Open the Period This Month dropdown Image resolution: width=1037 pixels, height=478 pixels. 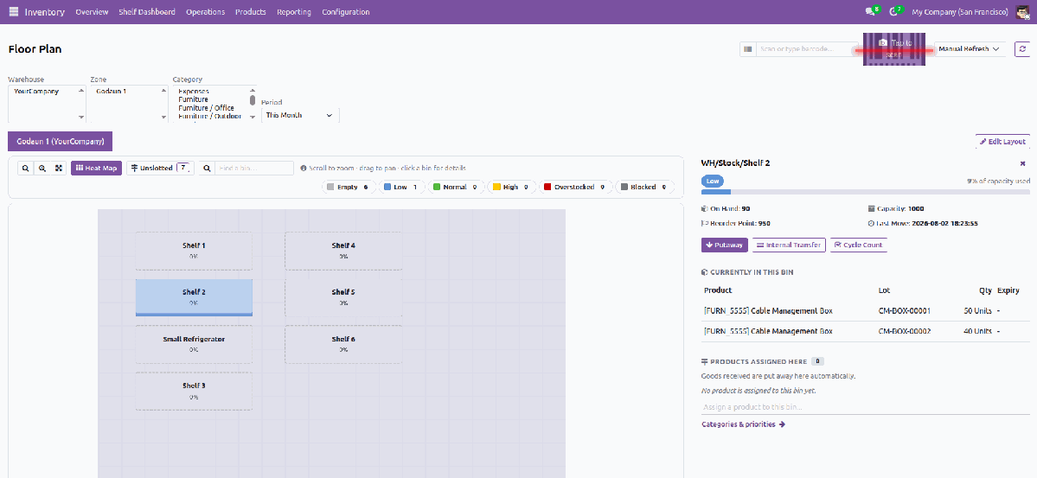(299, 115)
